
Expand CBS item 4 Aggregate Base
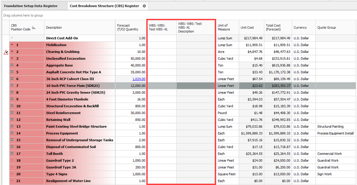point(12,65)
